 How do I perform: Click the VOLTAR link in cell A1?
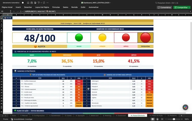pyautogui.click(x=8, y=18)
